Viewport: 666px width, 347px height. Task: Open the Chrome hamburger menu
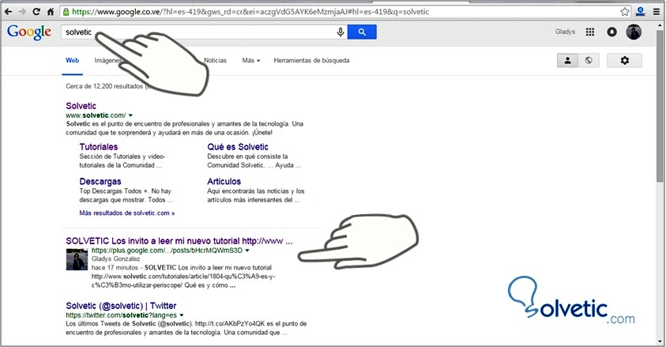[657, 12]
